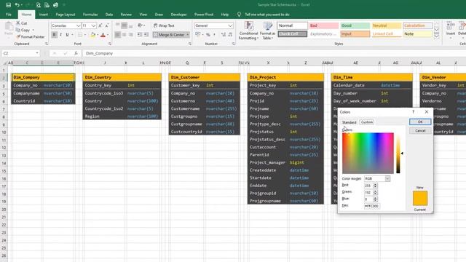Toggle Wrap Text
Image resolution: width=466 pixels, height=262 pixels.
(x=164, y=25)
